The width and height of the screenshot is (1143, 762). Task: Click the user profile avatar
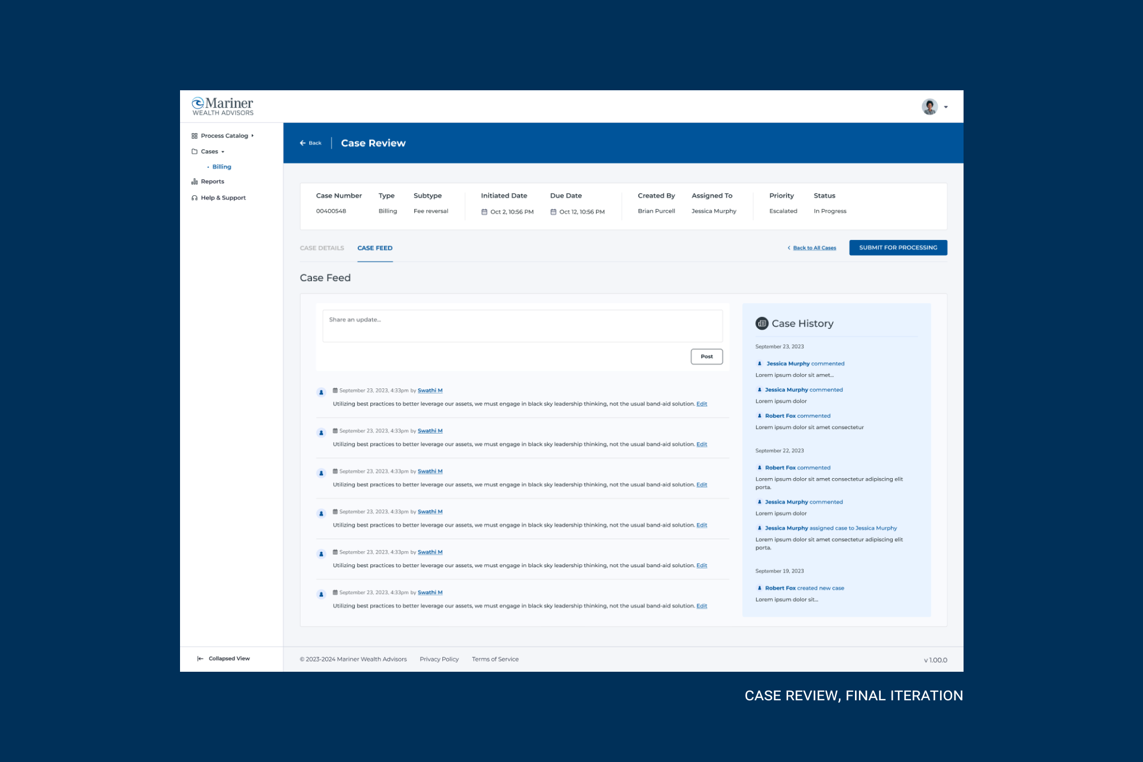tap(929, 107)
